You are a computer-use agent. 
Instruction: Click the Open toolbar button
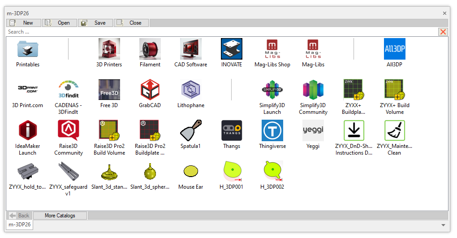tap(60, 23)
